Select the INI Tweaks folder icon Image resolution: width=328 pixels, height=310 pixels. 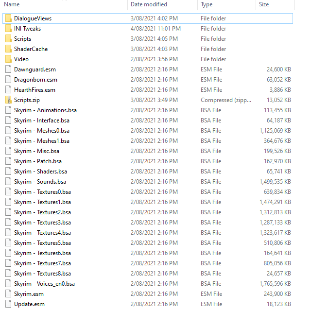[8, 29]
